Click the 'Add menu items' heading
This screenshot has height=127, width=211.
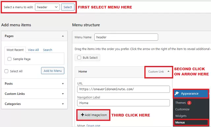(x=16, y=25)
